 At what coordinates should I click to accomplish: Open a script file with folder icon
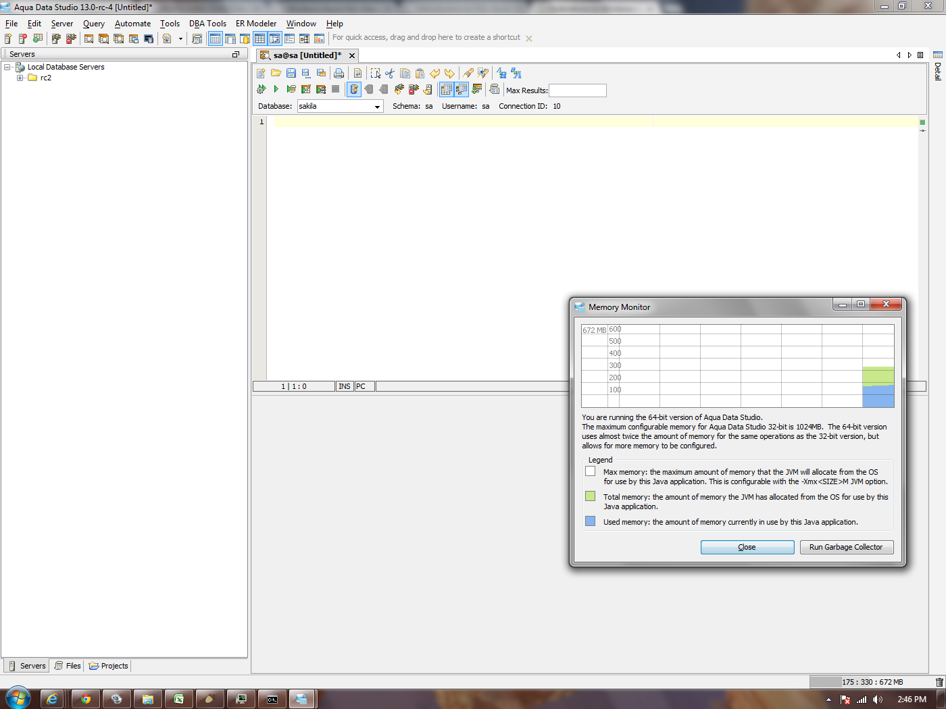(x=276, y=73)
